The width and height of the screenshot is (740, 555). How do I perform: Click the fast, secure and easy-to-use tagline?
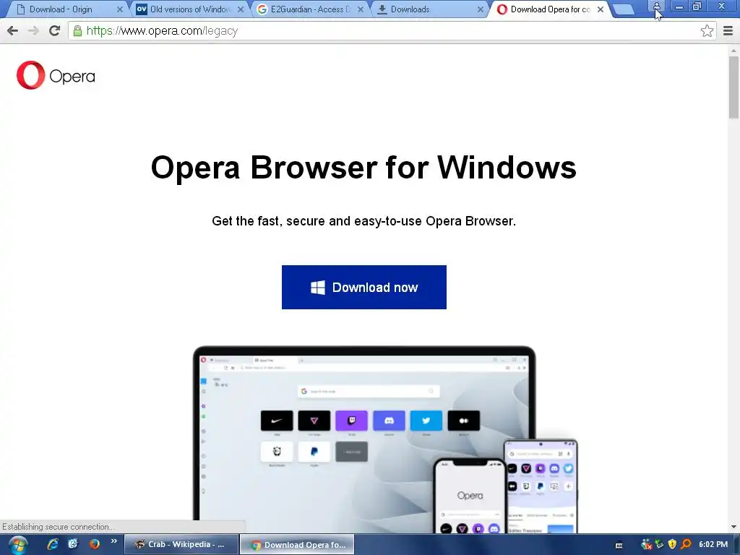point(364,221)
